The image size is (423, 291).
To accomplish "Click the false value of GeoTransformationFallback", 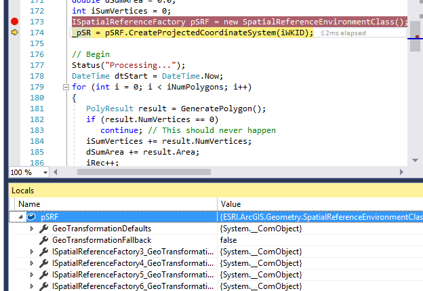I will tap(228, 240).
